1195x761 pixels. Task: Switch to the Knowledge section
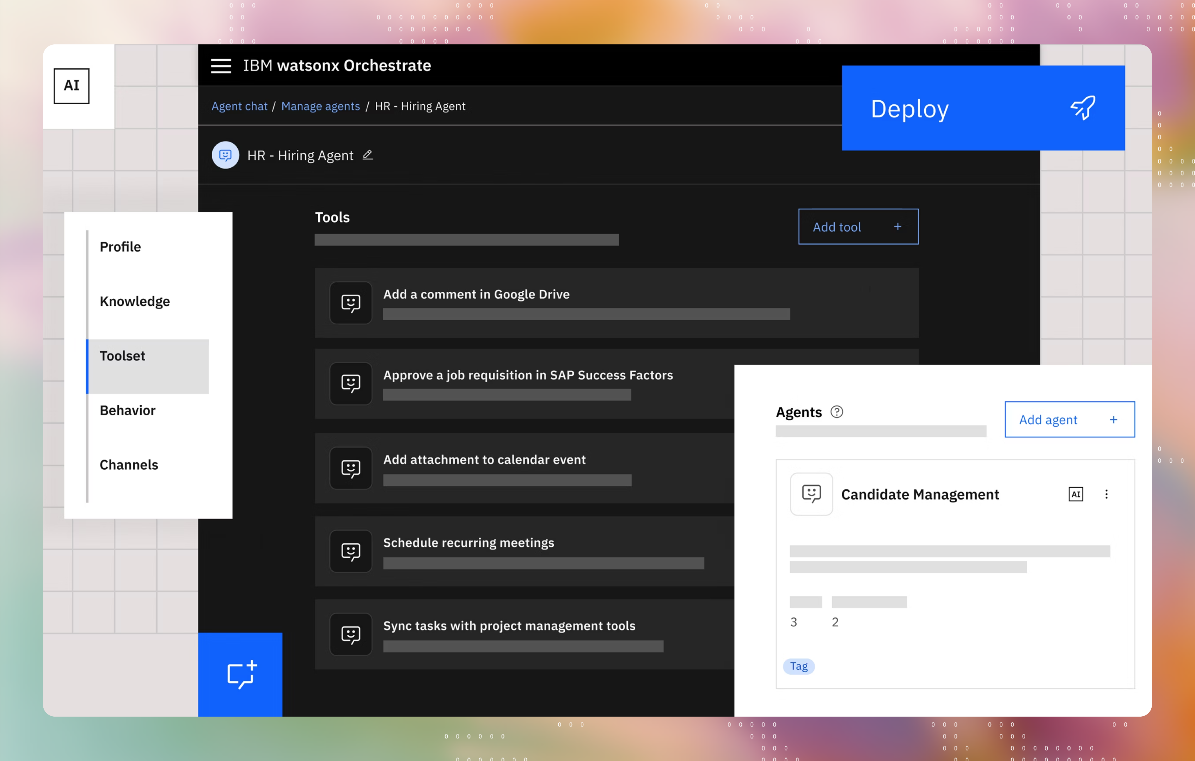(x=135, y=301)
